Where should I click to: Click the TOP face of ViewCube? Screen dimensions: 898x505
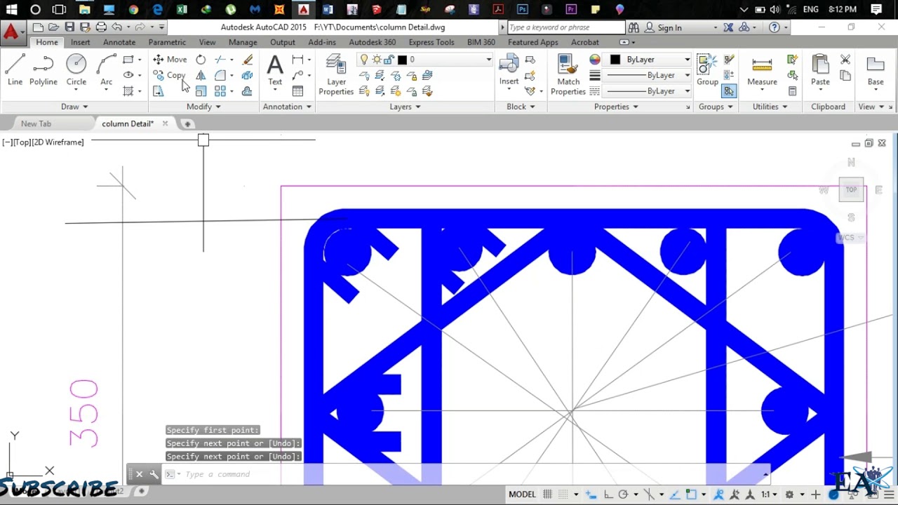point(851,189)
